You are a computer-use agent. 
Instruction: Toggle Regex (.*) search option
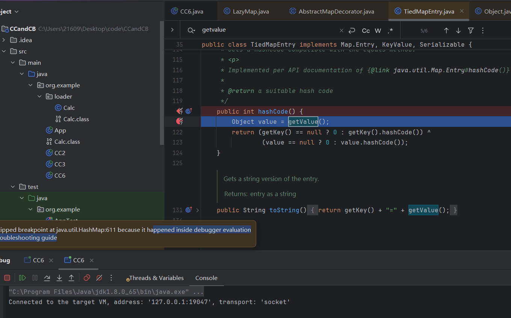(x=390, y=30)
